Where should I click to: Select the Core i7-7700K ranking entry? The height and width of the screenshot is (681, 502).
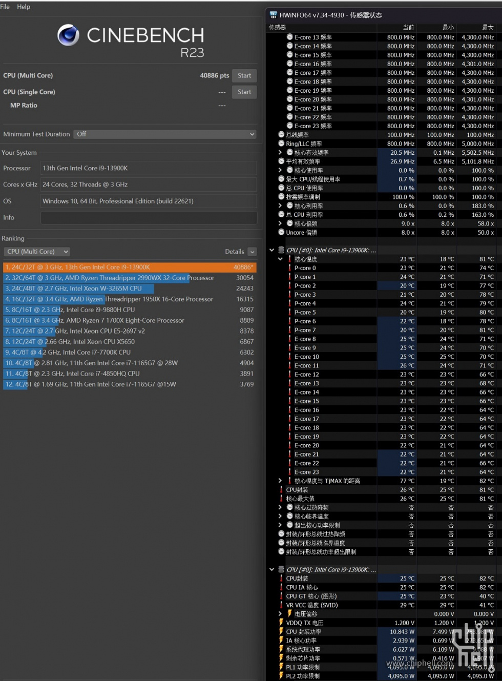(x=130, y=353)
